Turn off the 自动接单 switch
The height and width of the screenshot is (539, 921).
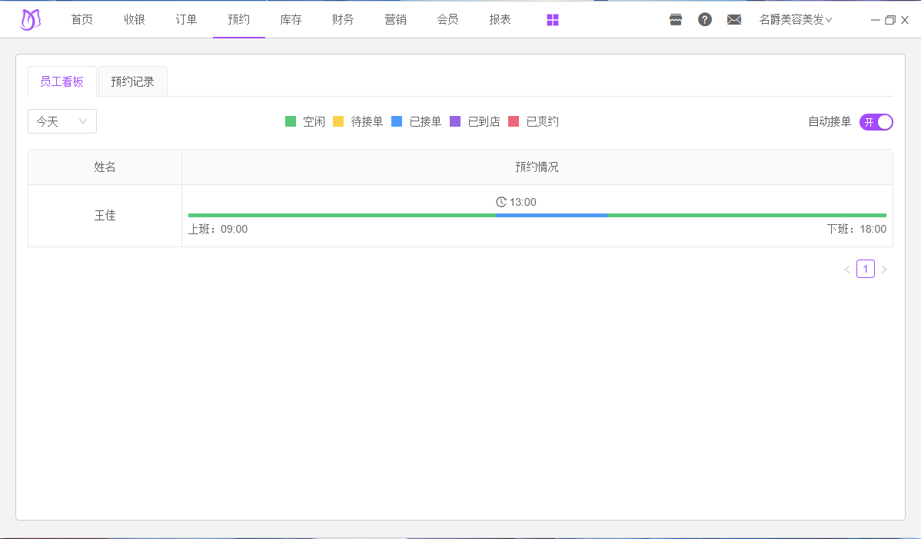(876, 122)
